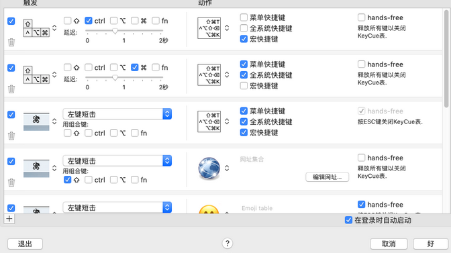The width and height of the screenshot is (451, 253).
Task: Click the globe URL collection action icon
Action: tap(209, 168)
